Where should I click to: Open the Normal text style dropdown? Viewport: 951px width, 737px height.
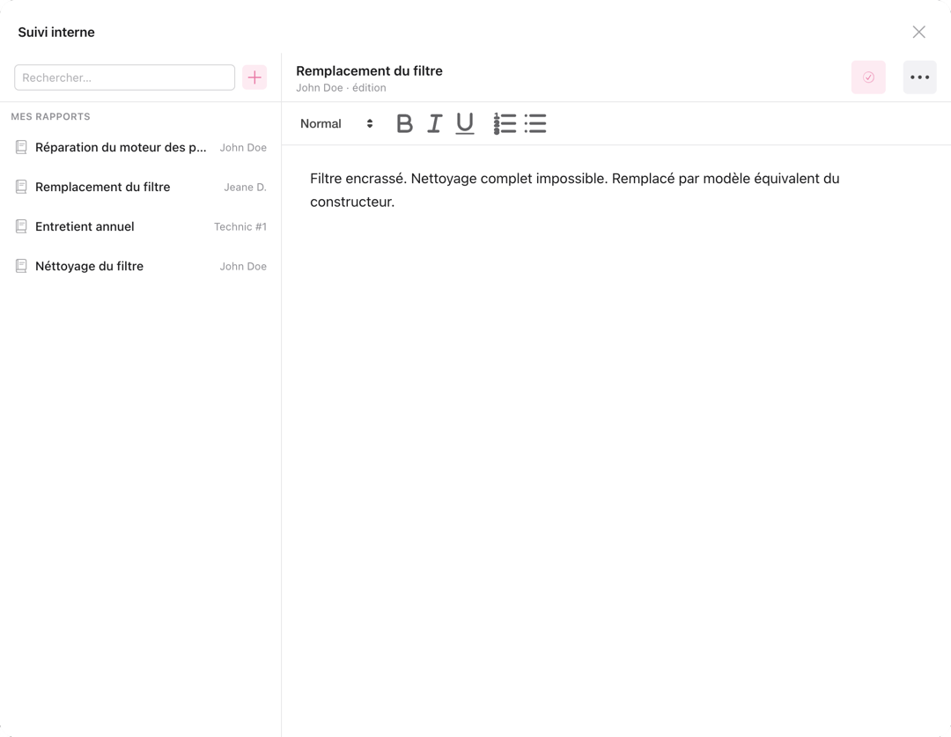click(x=336, y=124)
